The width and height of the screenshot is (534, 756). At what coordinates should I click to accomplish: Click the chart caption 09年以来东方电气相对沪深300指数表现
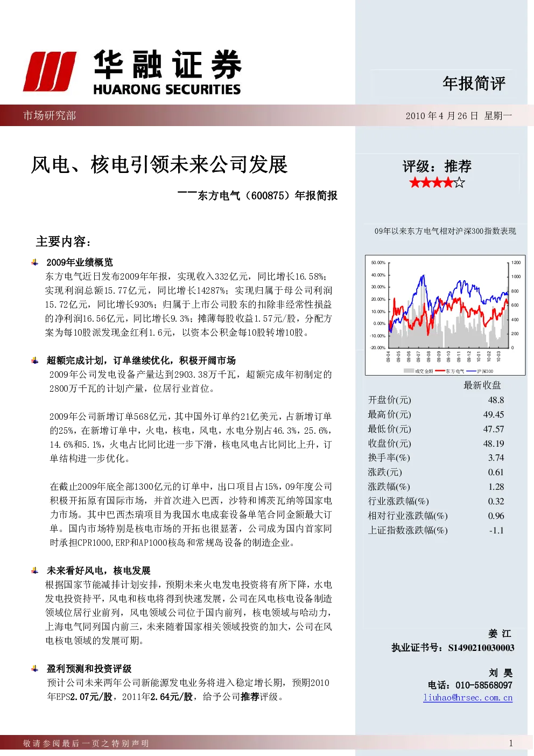[x=445, y=231]
